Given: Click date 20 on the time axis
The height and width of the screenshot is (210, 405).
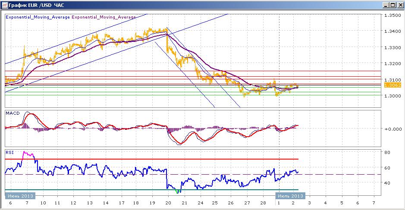Looking at the screenshot, I should pyautogui.click(x=168, y=203).
